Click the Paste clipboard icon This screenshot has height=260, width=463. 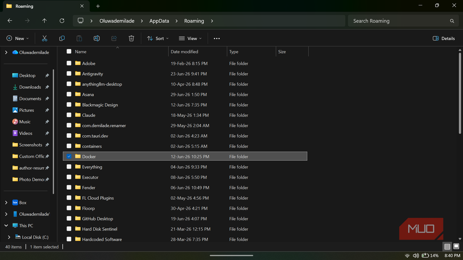click(x=79, y=39)
